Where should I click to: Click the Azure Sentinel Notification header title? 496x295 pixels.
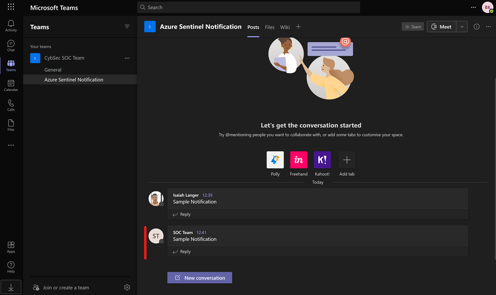(x=201, y=27)
